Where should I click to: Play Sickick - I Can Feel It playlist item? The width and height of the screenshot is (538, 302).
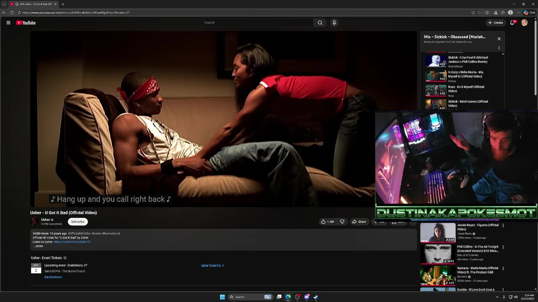click(462, 61)
